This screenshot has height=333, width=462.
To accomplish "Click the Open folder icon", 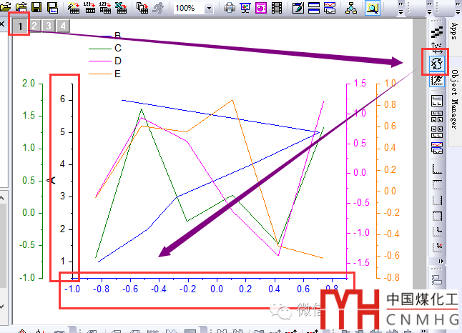I will coord(21,8).
